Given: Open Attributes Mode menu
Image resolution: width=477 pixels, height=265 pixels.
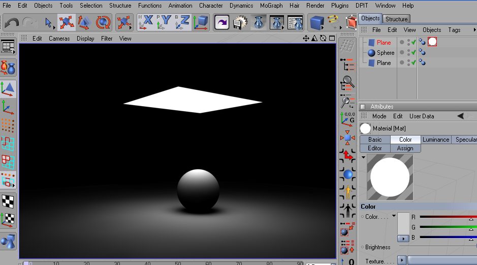Looking at the screenshot, I should pyautogui.click(x=379, y=116).
